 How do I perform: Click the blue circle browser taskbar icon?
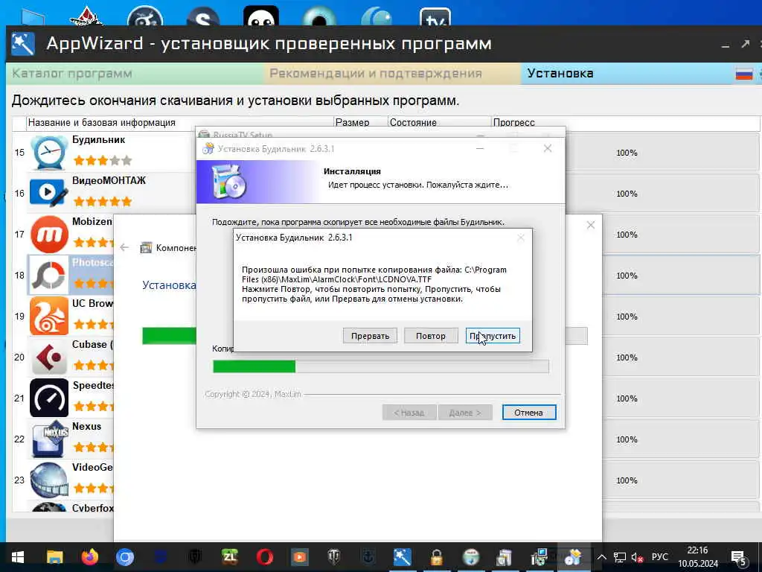click(125, 557)
